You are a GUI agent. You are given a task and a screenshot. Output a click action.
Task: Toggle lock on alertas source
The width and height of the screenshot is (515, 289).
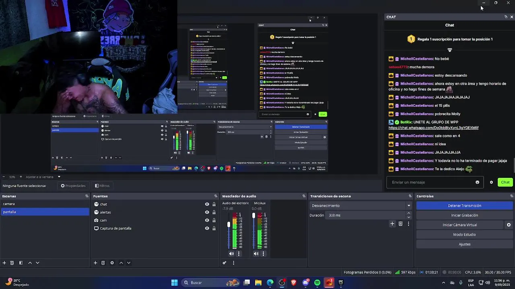(214, 212)
